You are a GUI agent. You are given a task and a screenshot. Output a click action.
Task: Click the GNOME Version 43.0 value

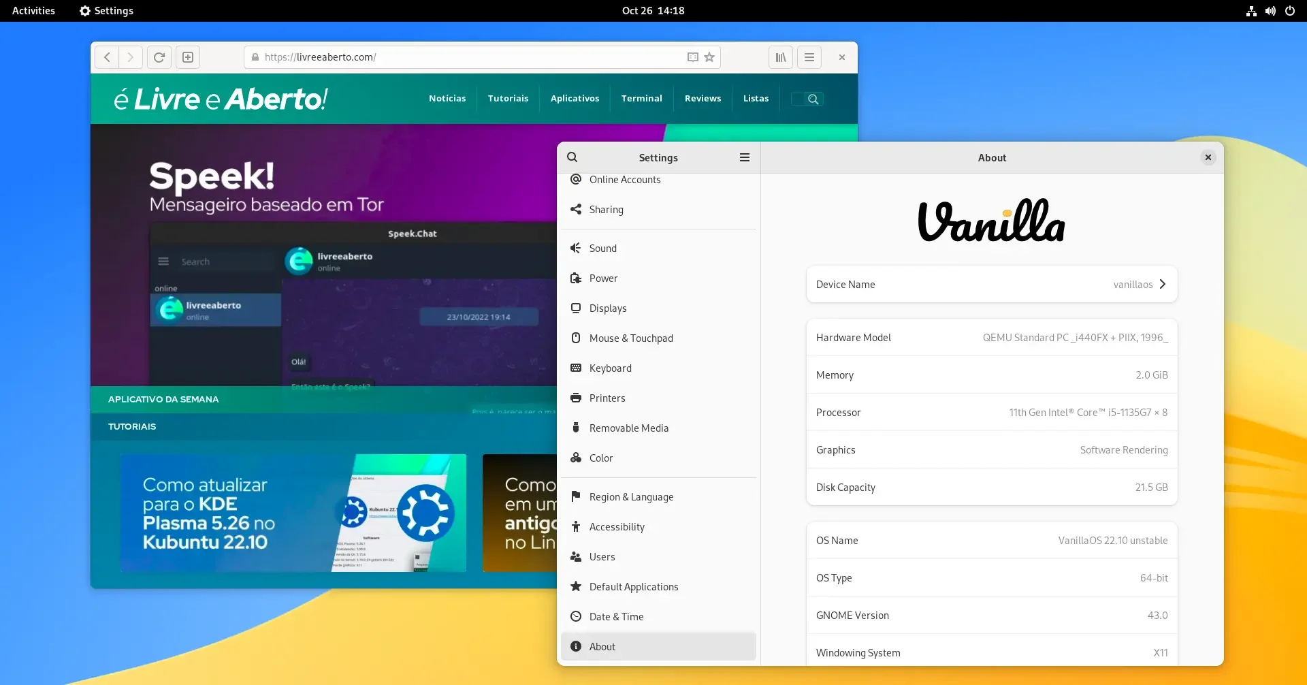1158,616
